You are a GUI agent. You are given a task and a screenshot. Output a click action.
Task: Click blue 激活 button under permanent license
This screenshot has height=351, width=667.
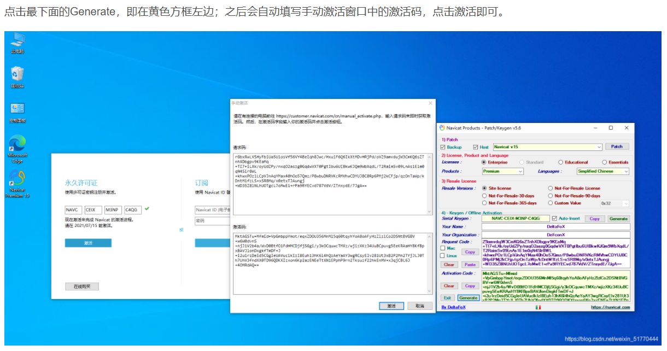tap(88, 243)
